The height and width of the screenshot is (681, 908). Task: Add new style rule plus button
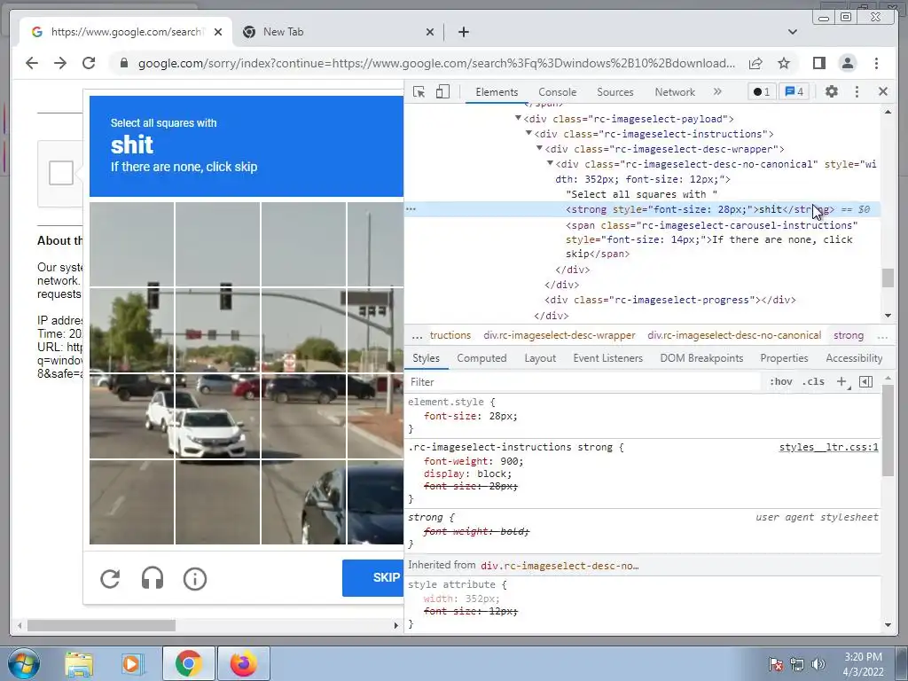pyautogui.click(x=841, y=381)
